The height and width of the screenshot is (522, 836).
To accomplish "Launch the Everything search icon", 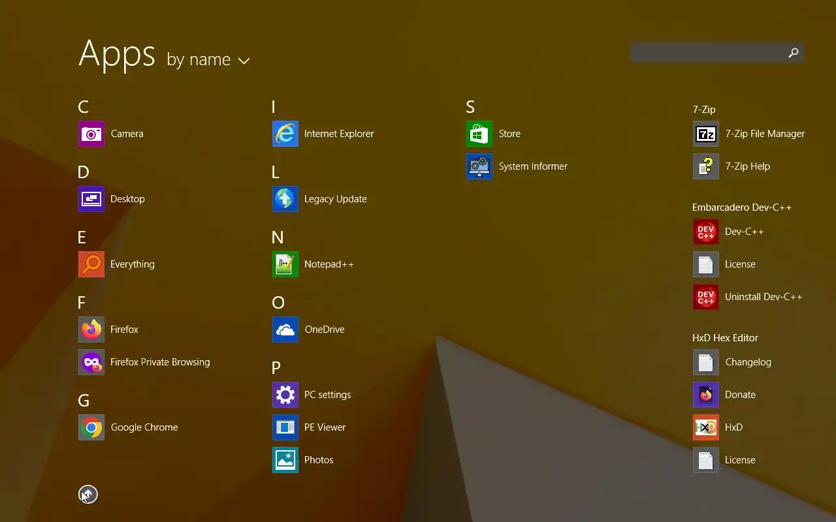I will [91, 264].
